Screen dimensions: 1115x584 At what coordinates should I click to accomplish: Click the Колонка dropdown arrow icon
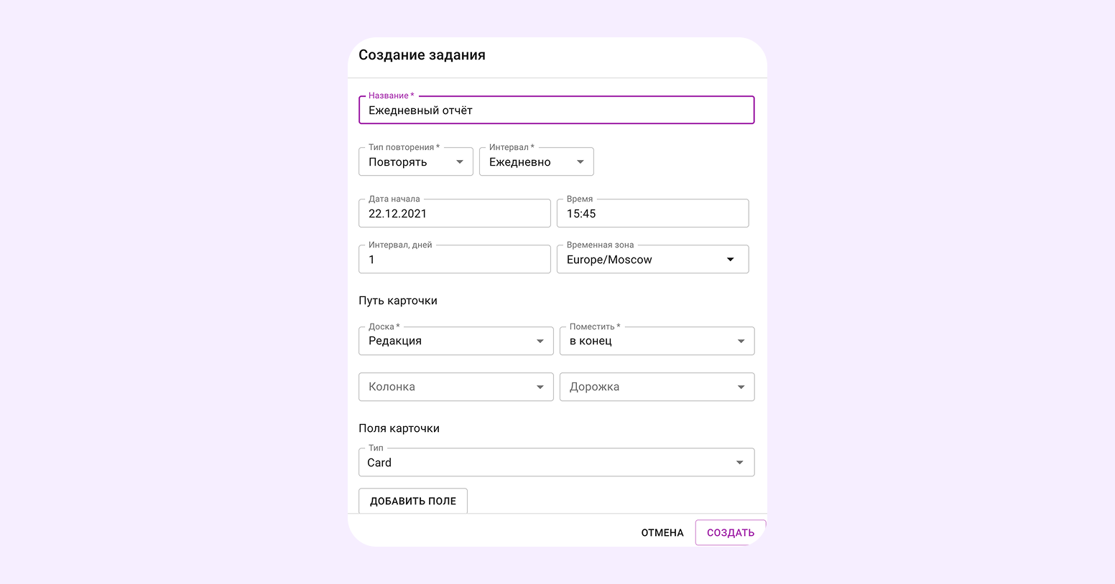540,387
